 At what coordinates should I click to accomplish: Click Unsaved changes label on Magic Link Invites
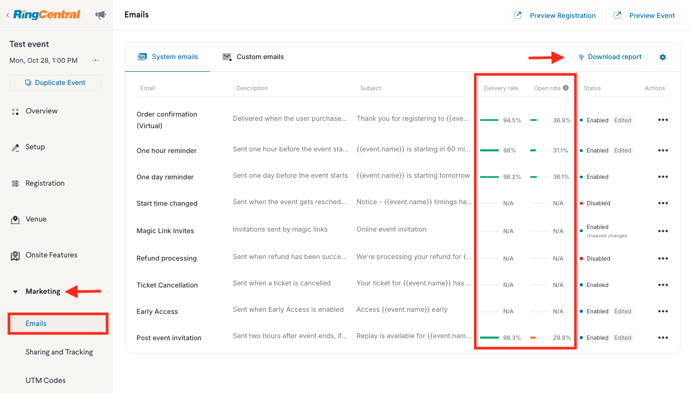[x=607, y=236]
